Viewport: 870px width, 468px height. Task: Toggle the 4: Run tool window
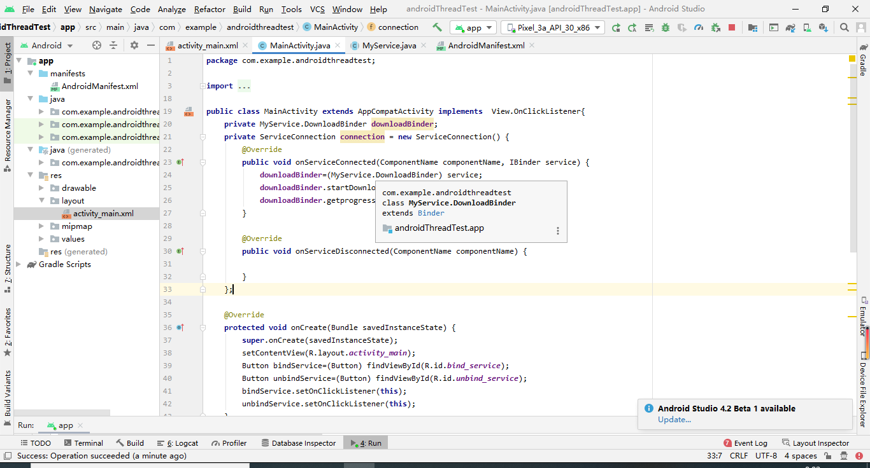[366, 443]
